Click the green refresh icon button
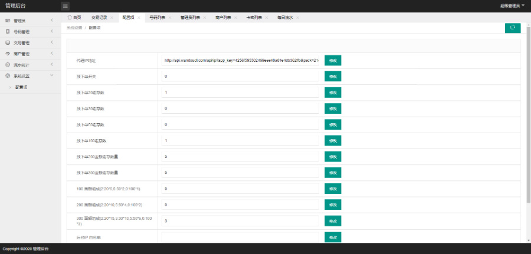531x254 pixels. pos(512,28)
